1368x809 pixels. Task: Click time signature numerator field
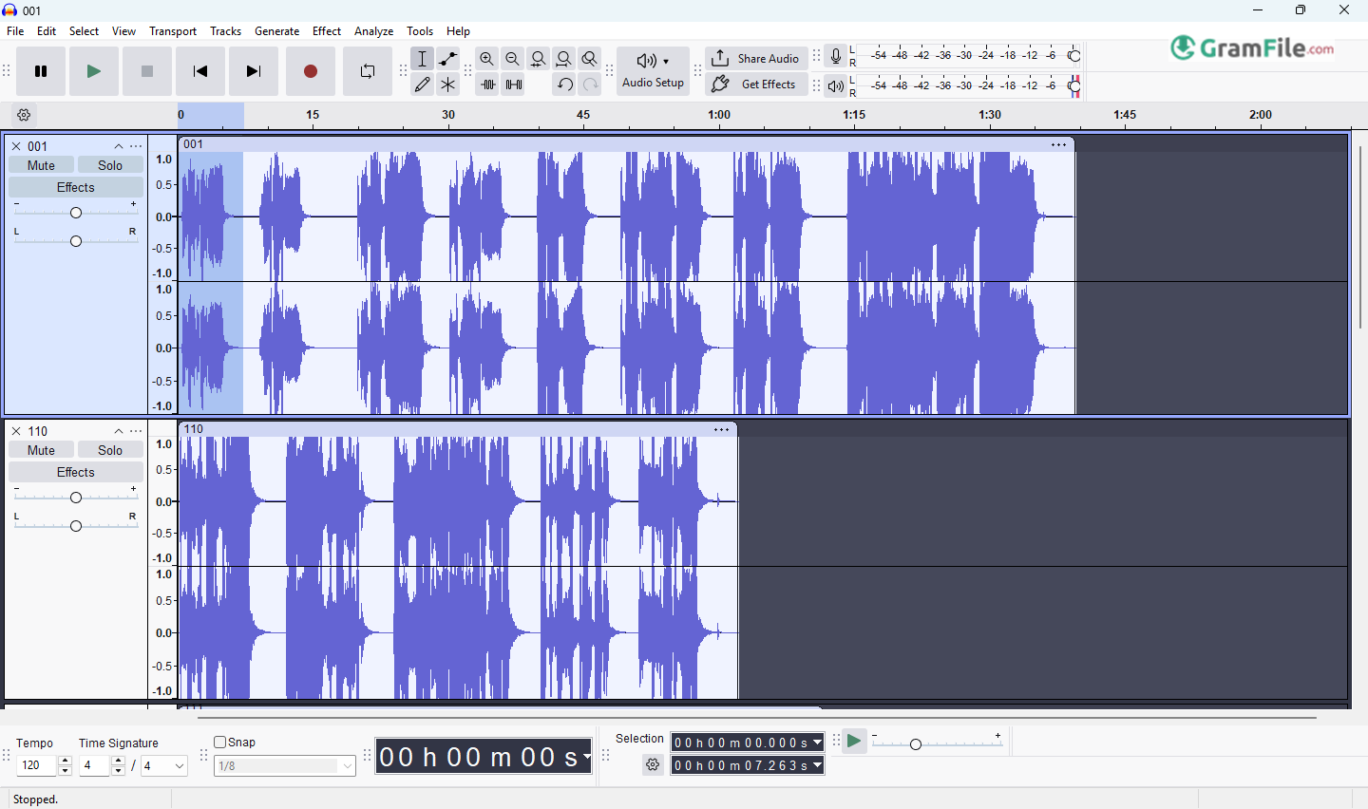95,765
